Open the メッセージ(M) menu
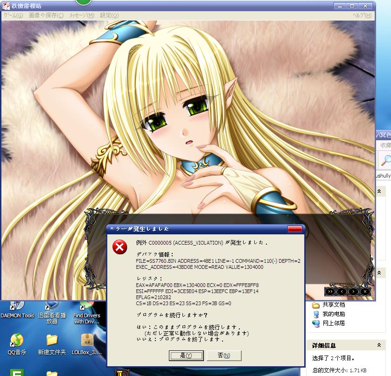The height and width of the screenshot is (376, 391). (x=82, y=15)
